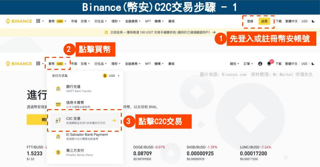Image resolution: width=320 pixels, height=167 pixels.
Task: Click the bank icon next to 銀行充值
Action: pyautogui.click(x=58, y=88)
